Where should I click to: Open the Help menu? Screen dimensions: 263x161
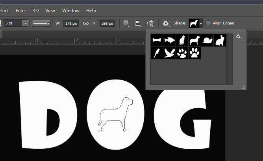tap(91, 11)
